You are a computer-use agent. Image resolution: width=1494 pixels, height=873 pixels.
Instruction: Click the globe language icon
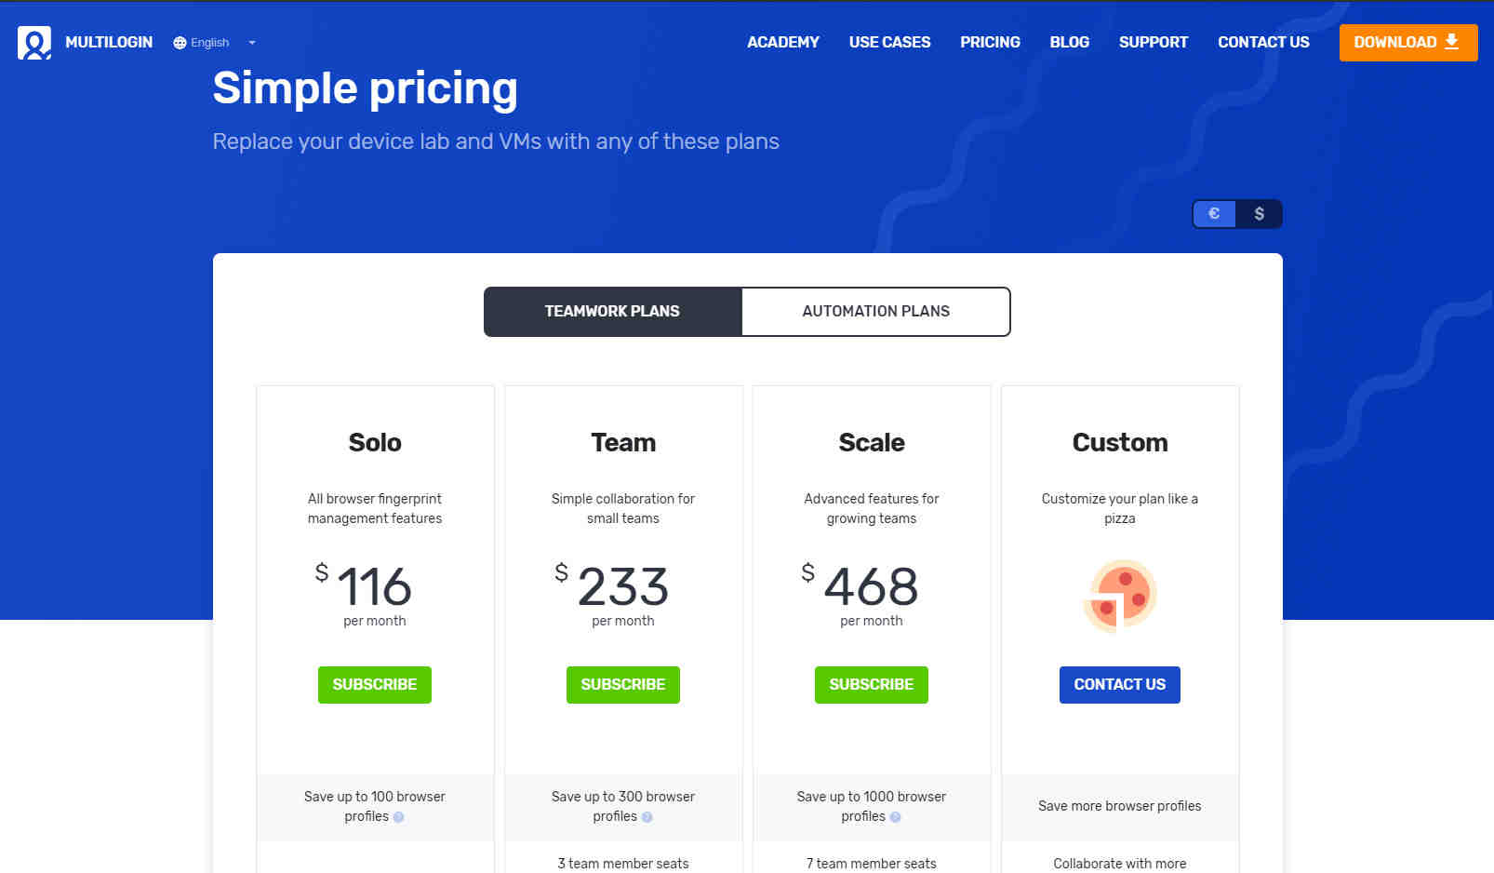180,43
